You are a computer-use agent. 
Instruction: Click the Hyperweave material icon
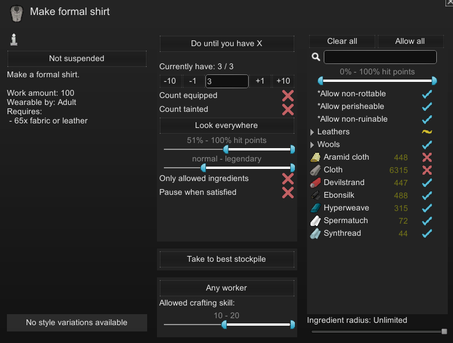pos(315,208)
